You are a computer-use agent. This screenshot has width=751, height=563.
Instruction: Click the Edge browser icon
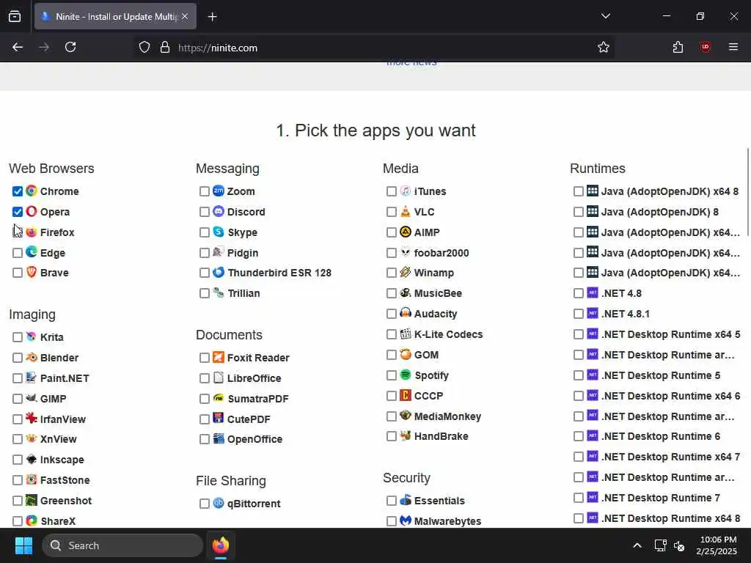[x=32, y=252]
